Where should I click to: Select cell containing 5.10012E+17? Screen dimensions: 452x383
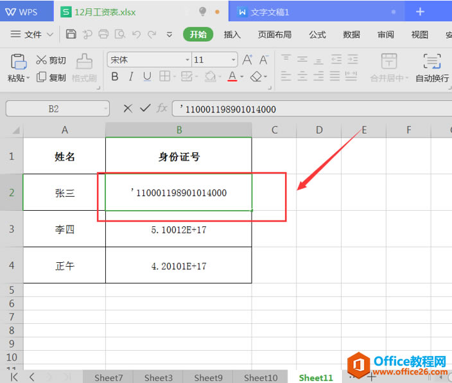(x=178, y=229)
